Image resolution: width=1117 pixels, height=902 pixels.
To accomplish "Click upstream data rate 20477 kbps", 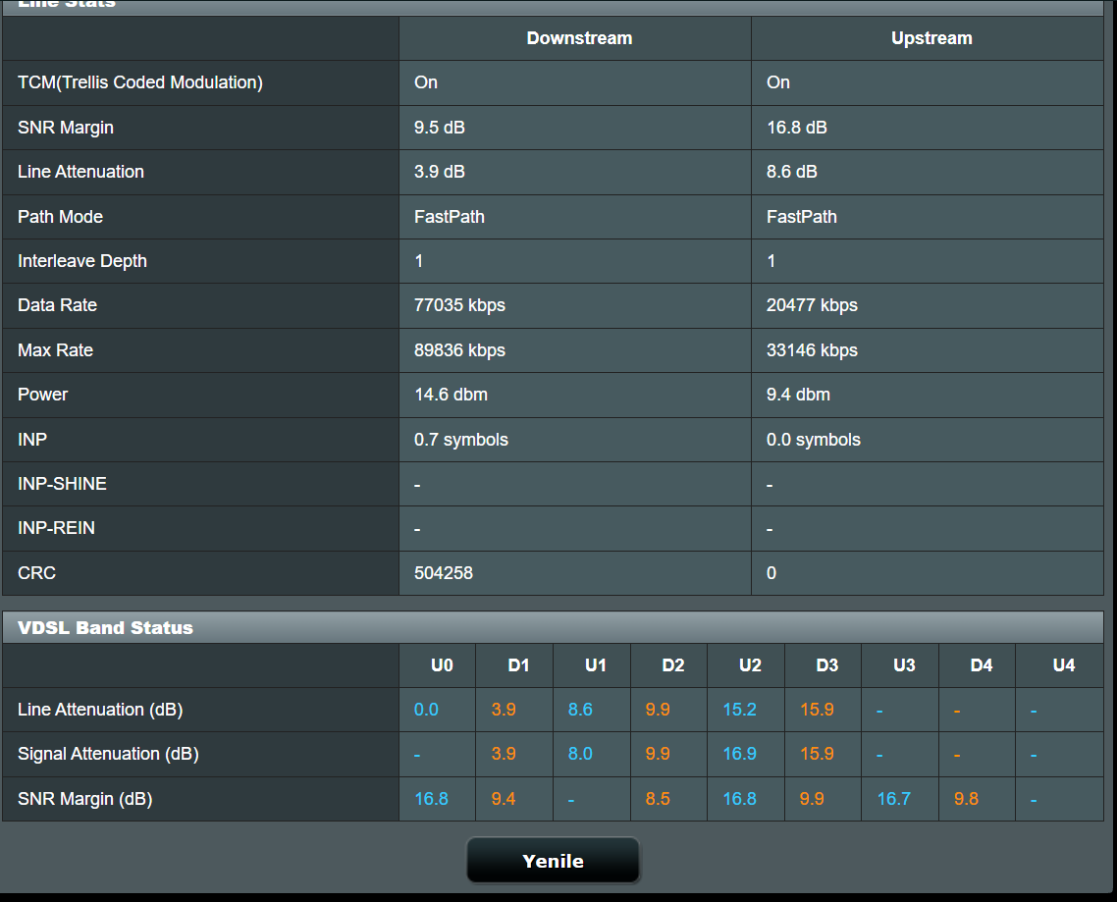I will point(812,305).
